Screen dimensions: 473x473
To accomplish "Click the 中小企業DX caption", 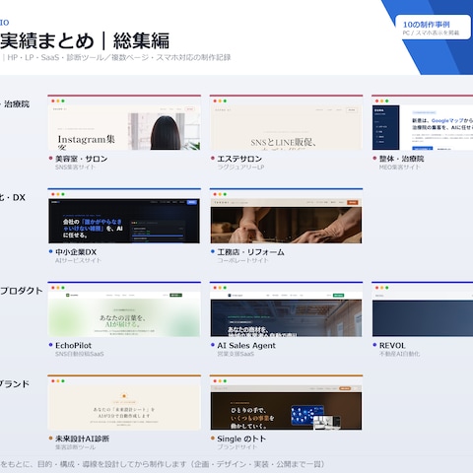I will (76, 252).
